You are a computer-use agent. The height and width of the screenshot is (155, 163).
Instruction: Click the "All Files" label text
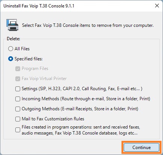(22, 49)
